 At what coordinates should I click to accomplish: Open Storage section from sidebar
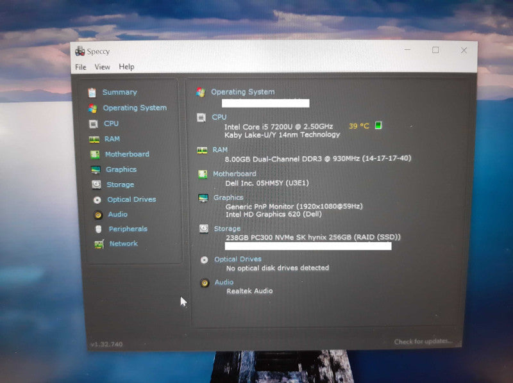(x=121, y=184)
